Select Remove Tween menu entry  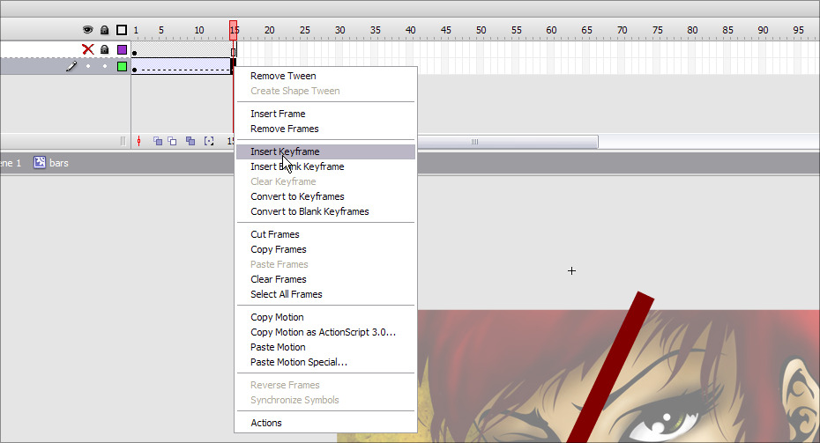click(283, 76)
